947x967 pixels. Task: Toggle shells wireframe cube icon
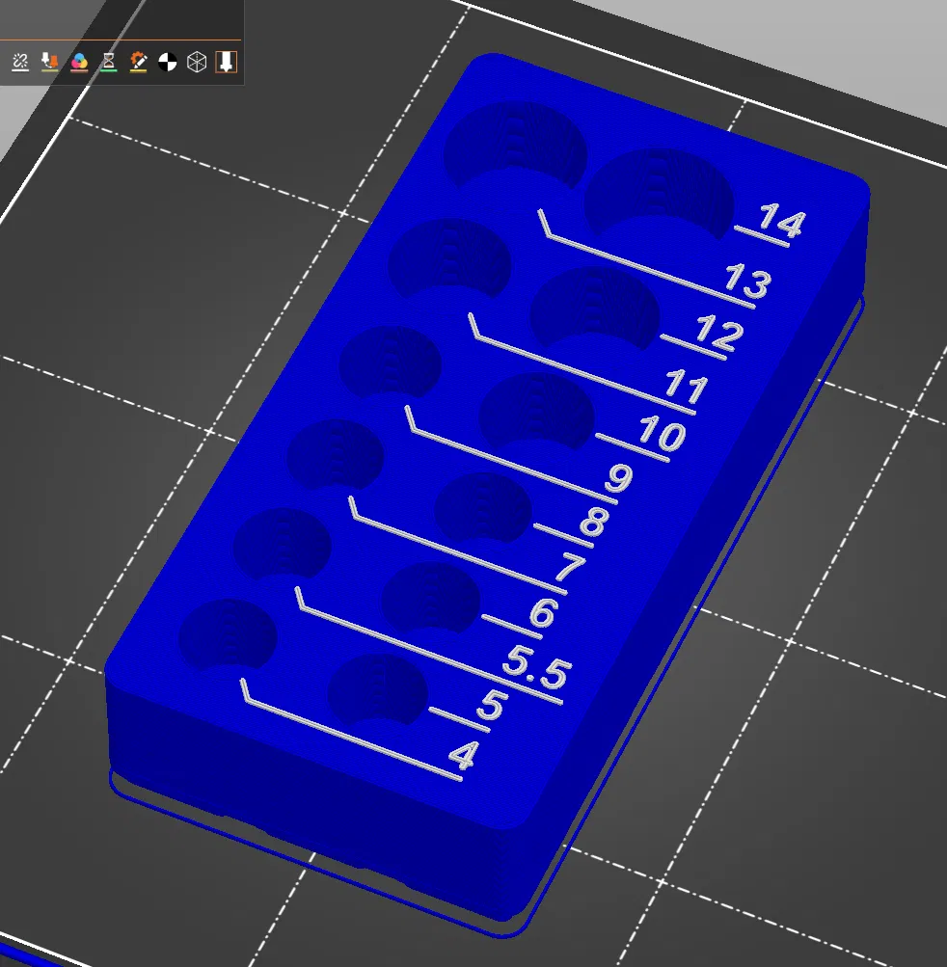click(197, 62)
